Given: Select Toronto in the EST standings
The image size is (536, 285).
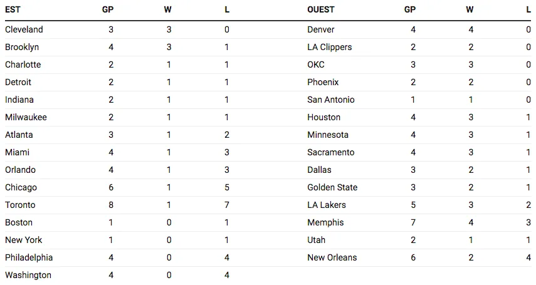Looking at the screenshot, I should (20, 205).
